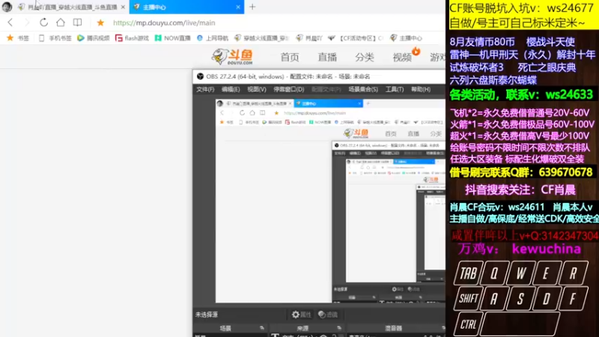Open the Douyu 直播 nav item

point(327,58)
